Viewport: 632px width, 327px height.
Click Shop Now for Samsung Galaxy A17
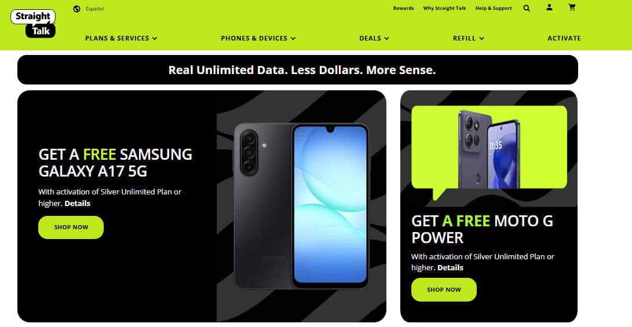click(71, 227)
